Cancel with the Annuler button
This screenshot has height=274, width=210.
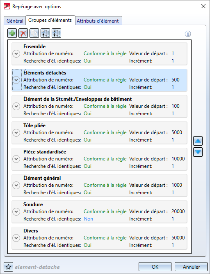pyautogui.click(x=191, y=267)
